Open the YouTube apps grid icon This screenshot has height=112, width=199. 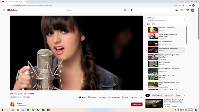tap(182, 10)
